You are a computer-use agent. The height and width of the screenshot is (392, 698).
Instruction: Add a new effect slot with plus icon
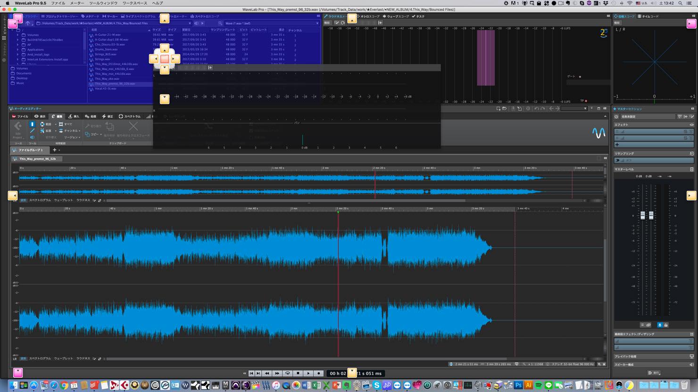617,145
